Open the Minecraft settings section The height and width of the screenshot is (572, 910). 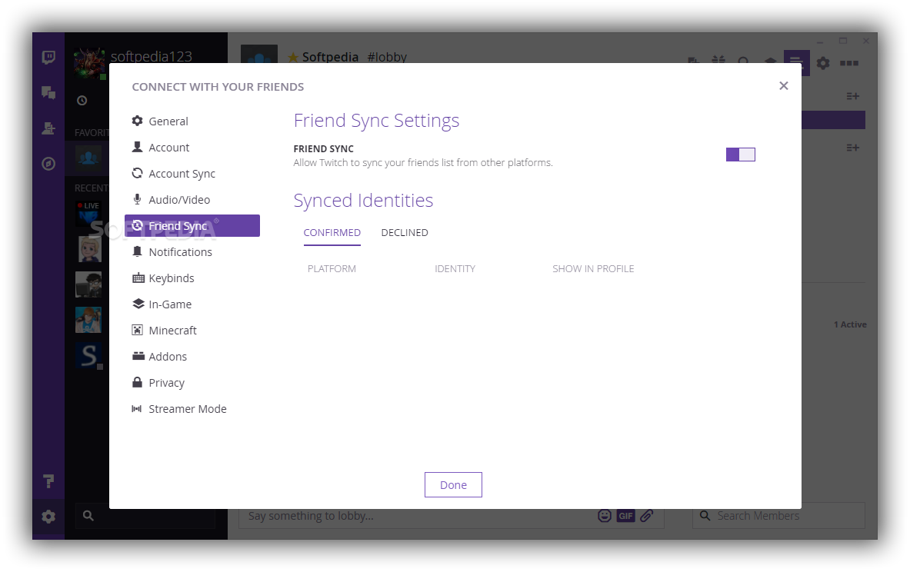(x=172, y=331)
